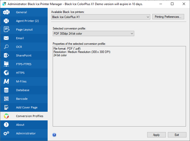
Task: Click the General gear icon in sidebar
Action: (x=6, y=12)
